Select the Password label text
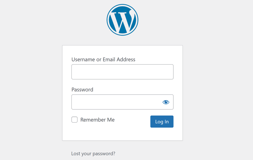 82,89
